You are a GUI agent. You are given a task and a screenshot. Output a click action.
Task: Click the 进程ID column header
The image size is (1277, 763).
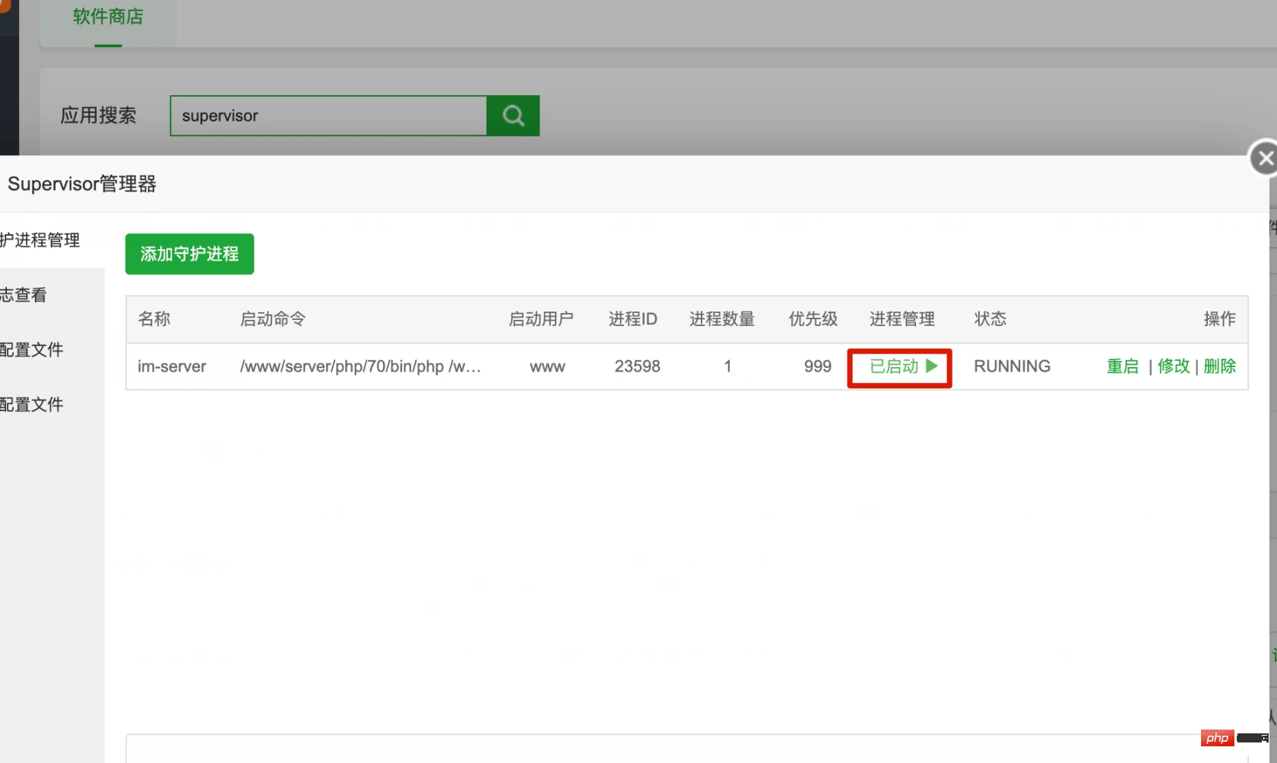point(632,319)
